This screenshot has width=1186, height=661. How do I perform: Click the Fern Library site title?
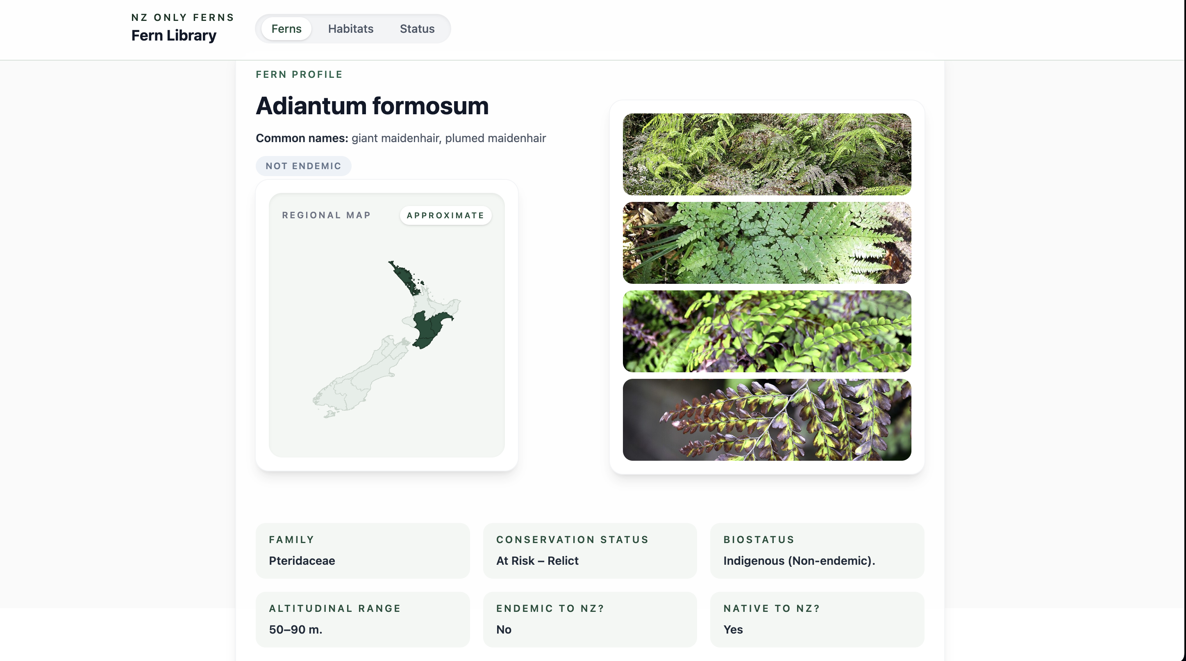tap(174, 35)
